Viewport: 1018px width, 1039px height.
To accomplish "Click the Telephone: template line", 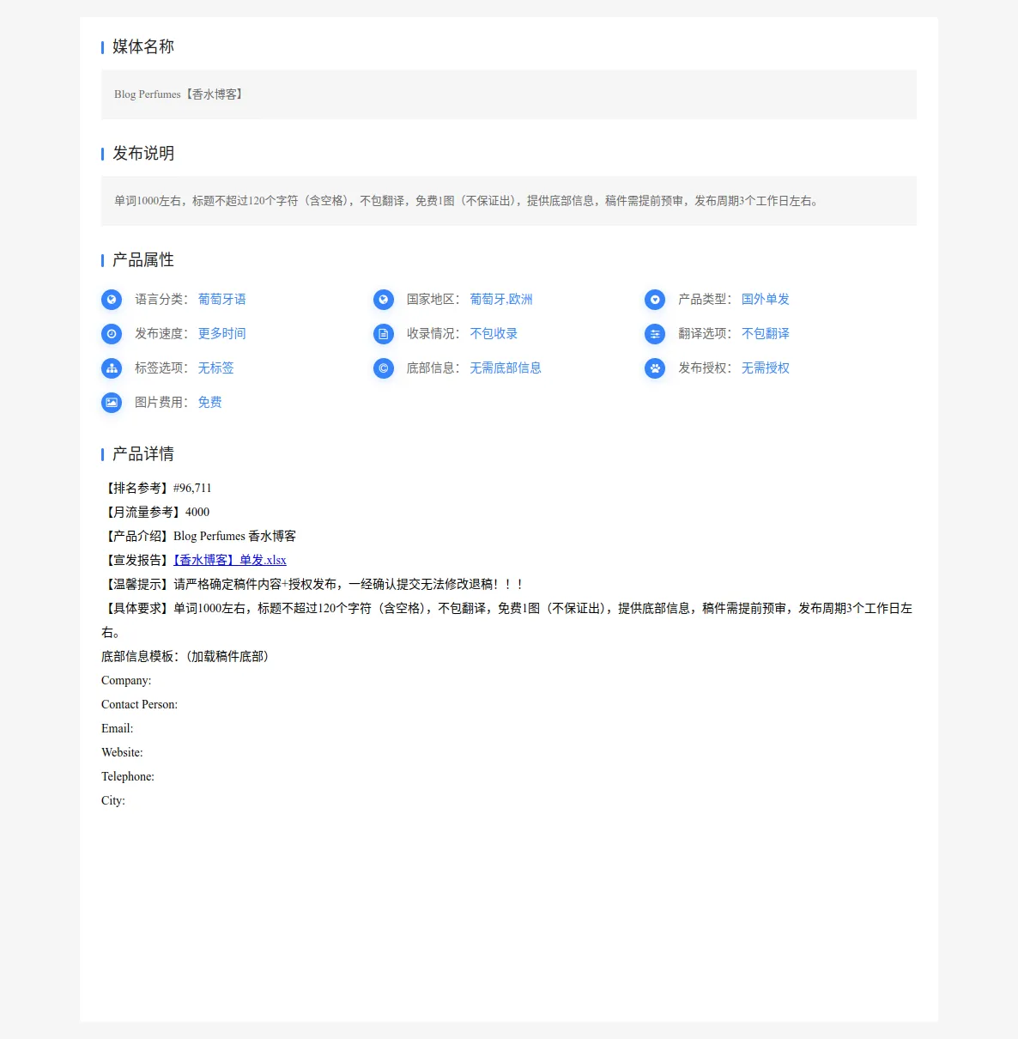I will [x=128, y=776].
